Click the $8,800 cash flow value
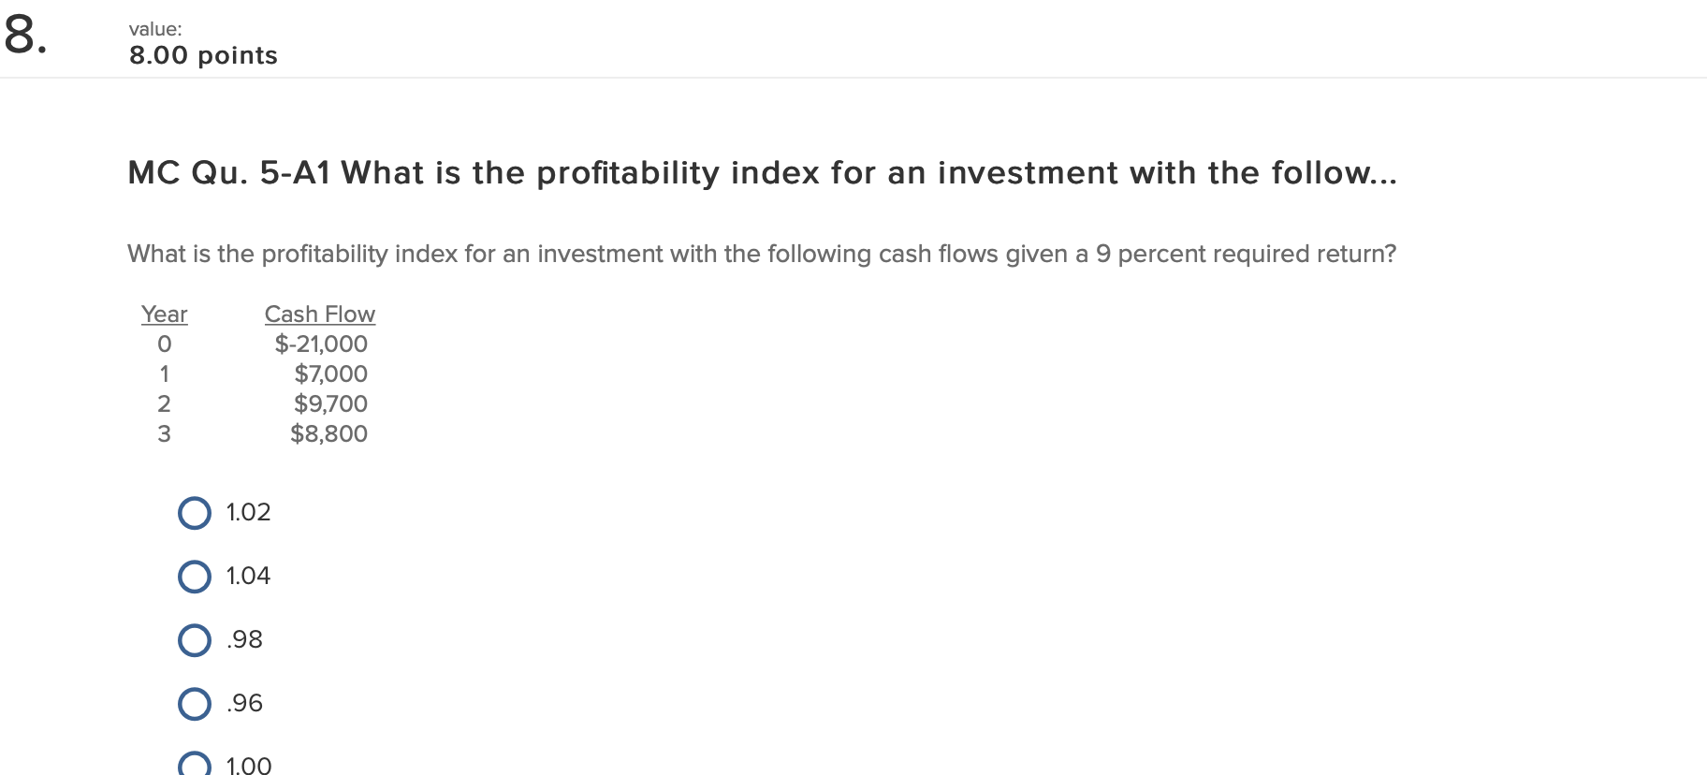This screenshot has height=775, width=1707. click(328, 433)
